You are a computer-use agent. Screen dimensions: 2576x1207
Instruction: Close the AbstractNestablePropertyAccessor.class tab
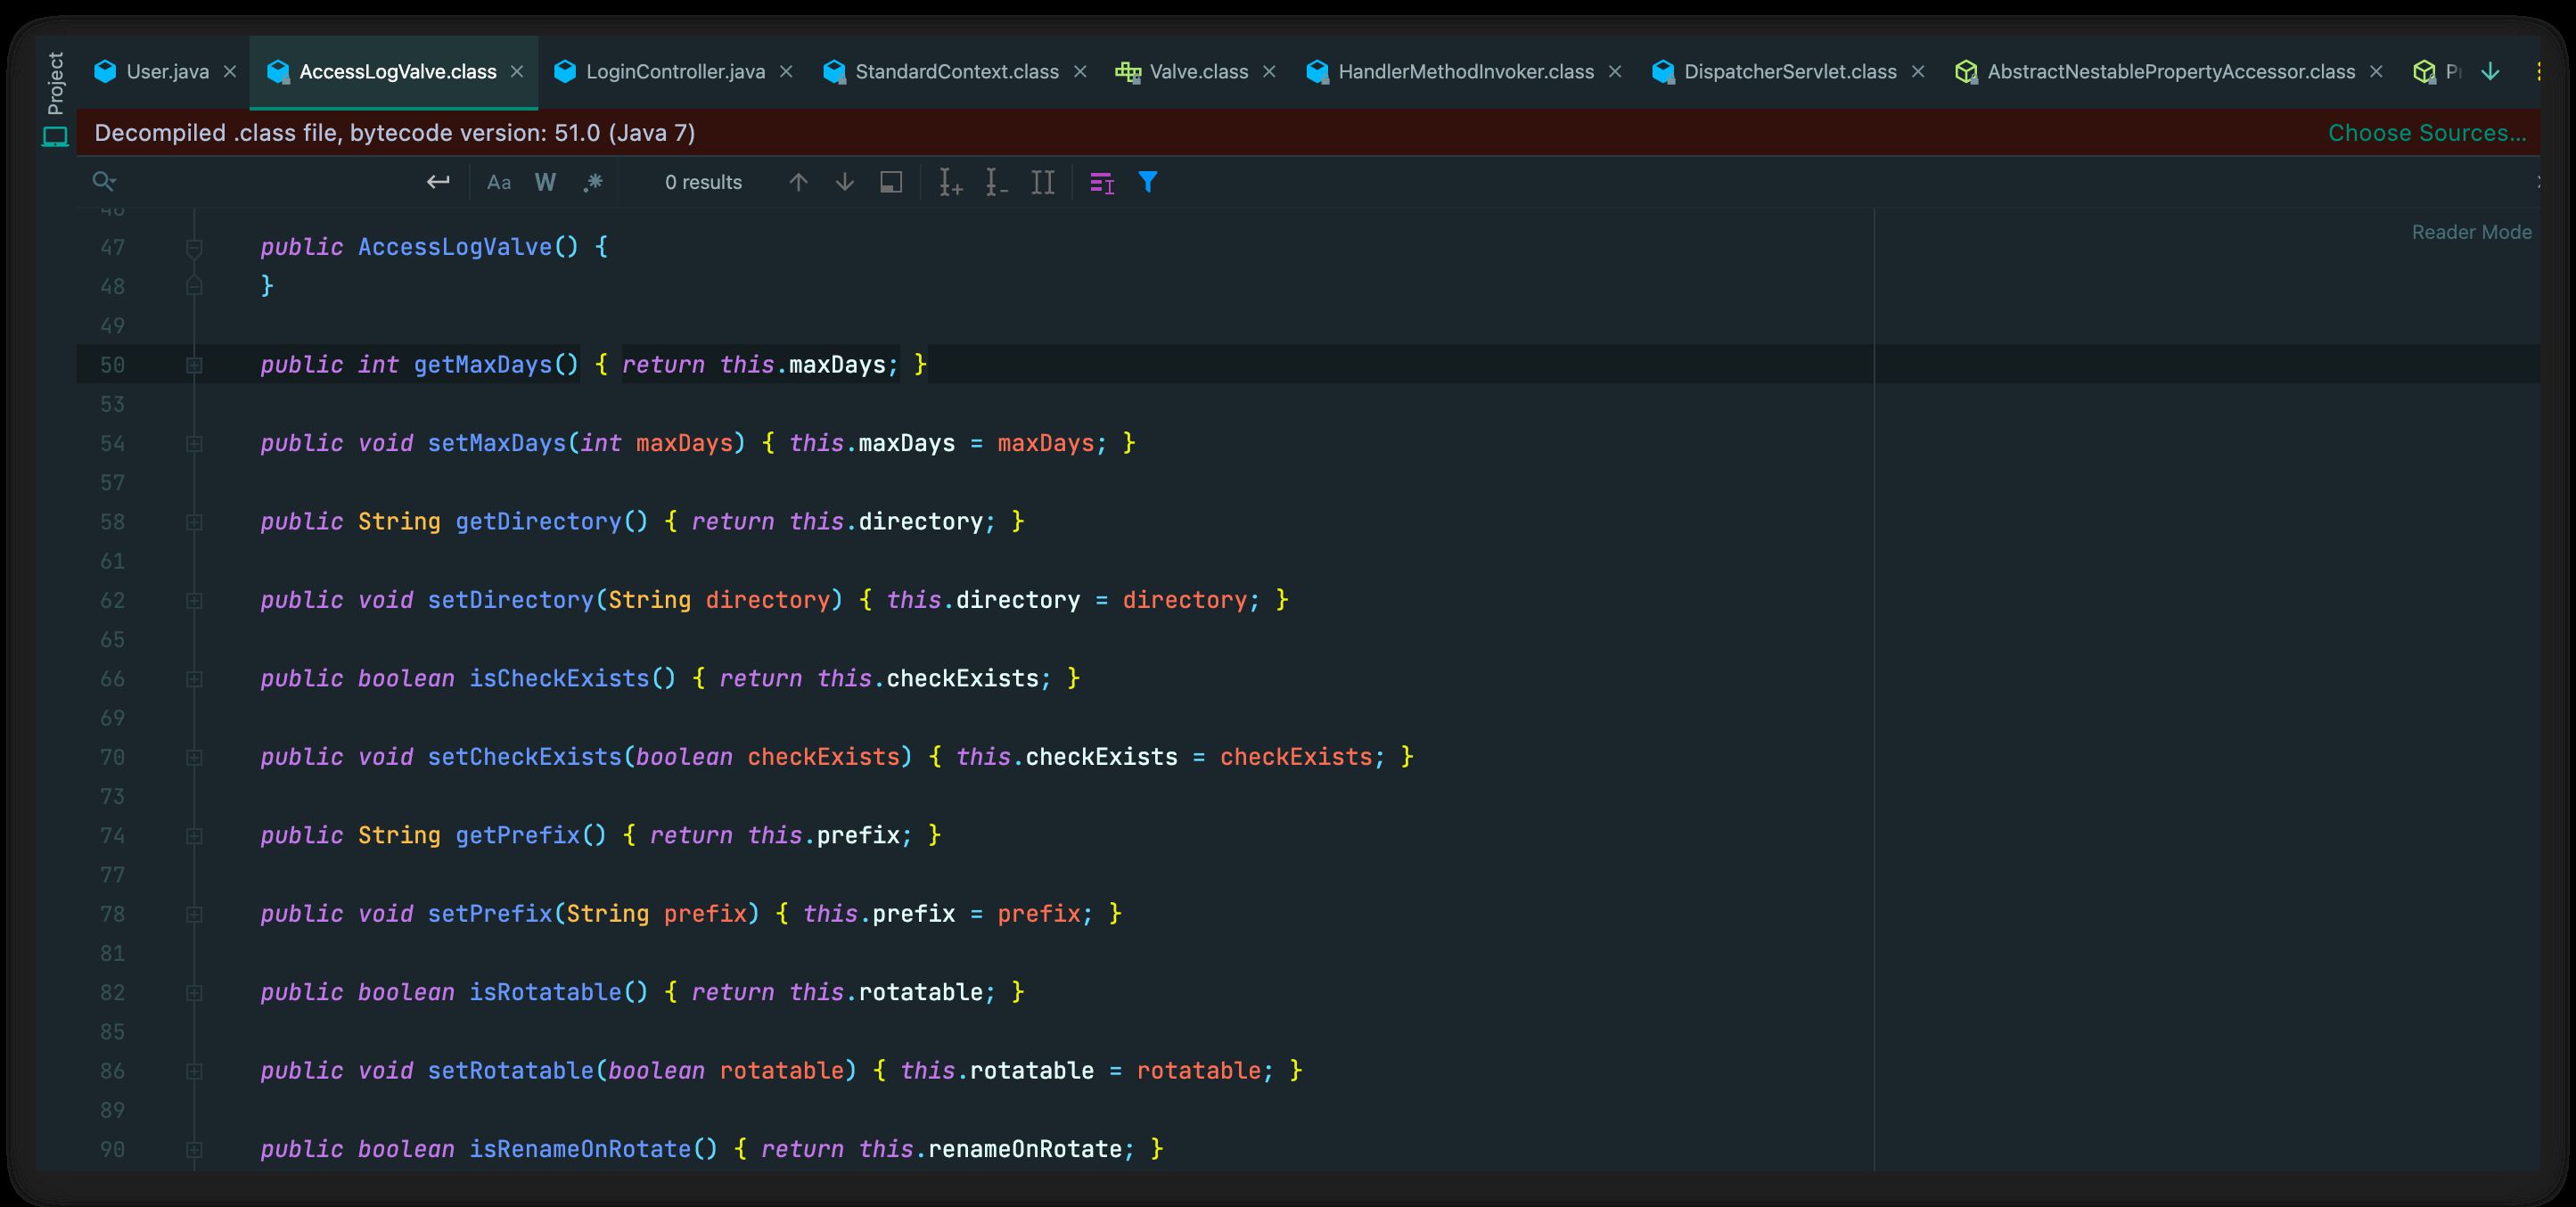pos(2377,72)
